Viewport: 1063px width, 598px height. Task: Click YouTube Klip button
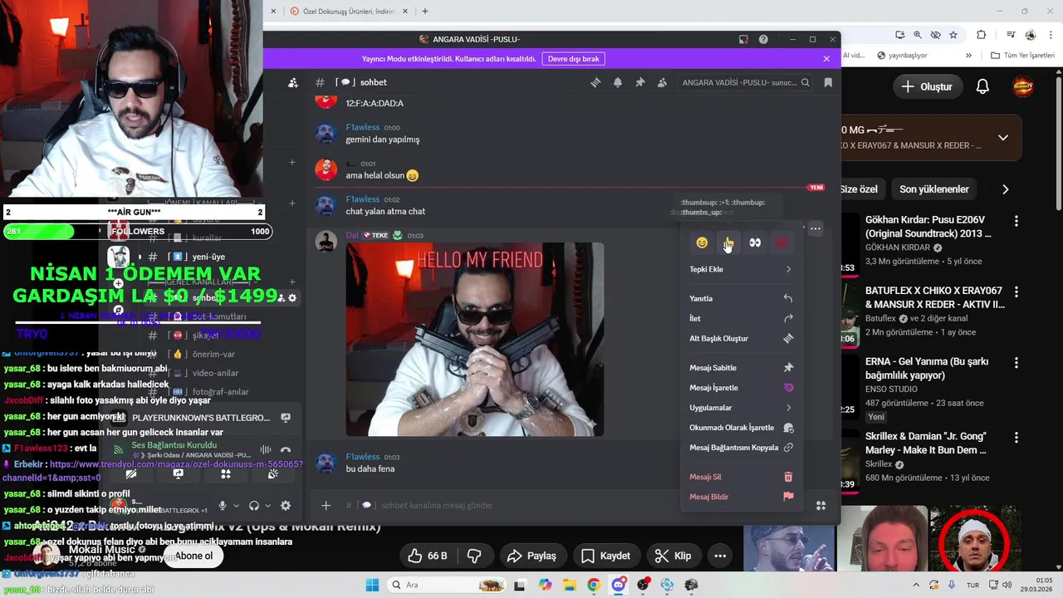pos(673,556)
